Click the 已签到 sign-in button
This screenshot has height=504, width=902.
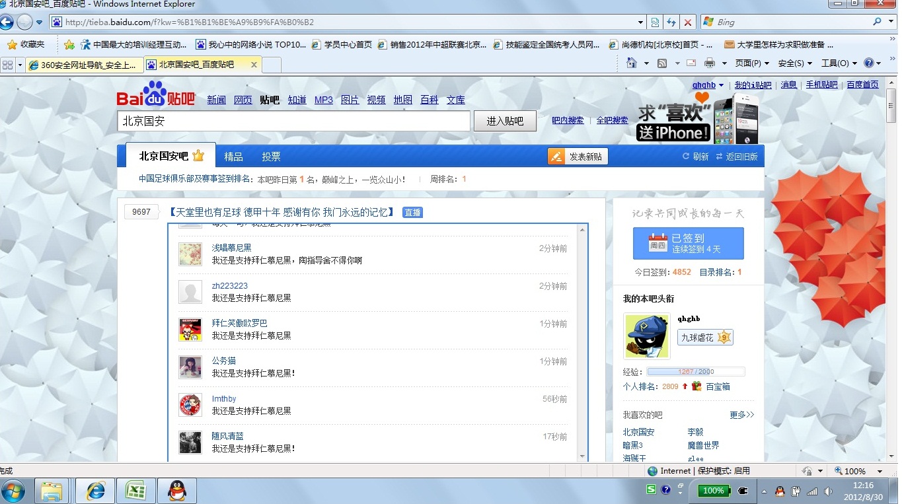point(688,243)
